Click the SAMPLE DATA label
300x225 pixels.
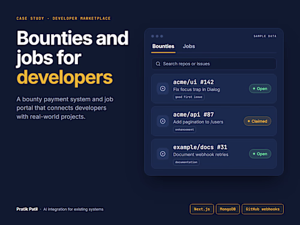[265, 36]
